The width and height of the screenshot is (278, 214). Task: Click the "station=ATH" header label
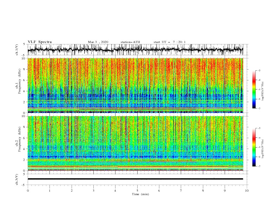coord(130,42)
